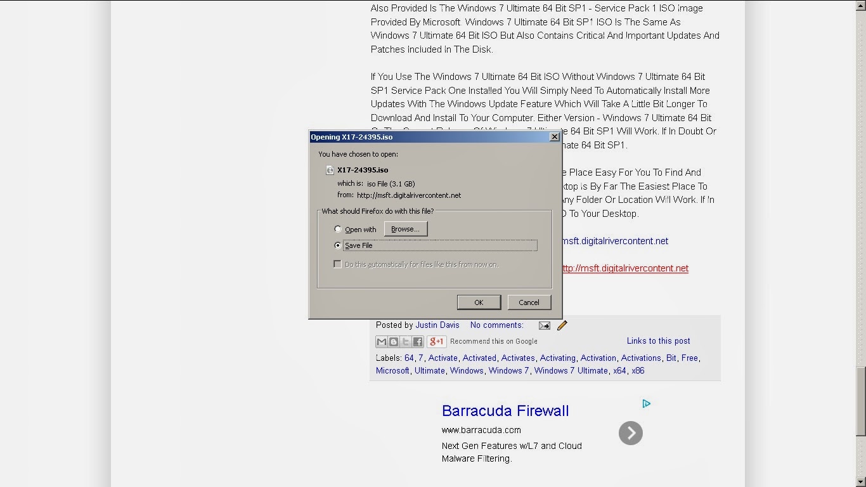The width and height of the screenshot is (866, 487).
Task: Click the ad's round arrow button
Action: tap(631, 433)
